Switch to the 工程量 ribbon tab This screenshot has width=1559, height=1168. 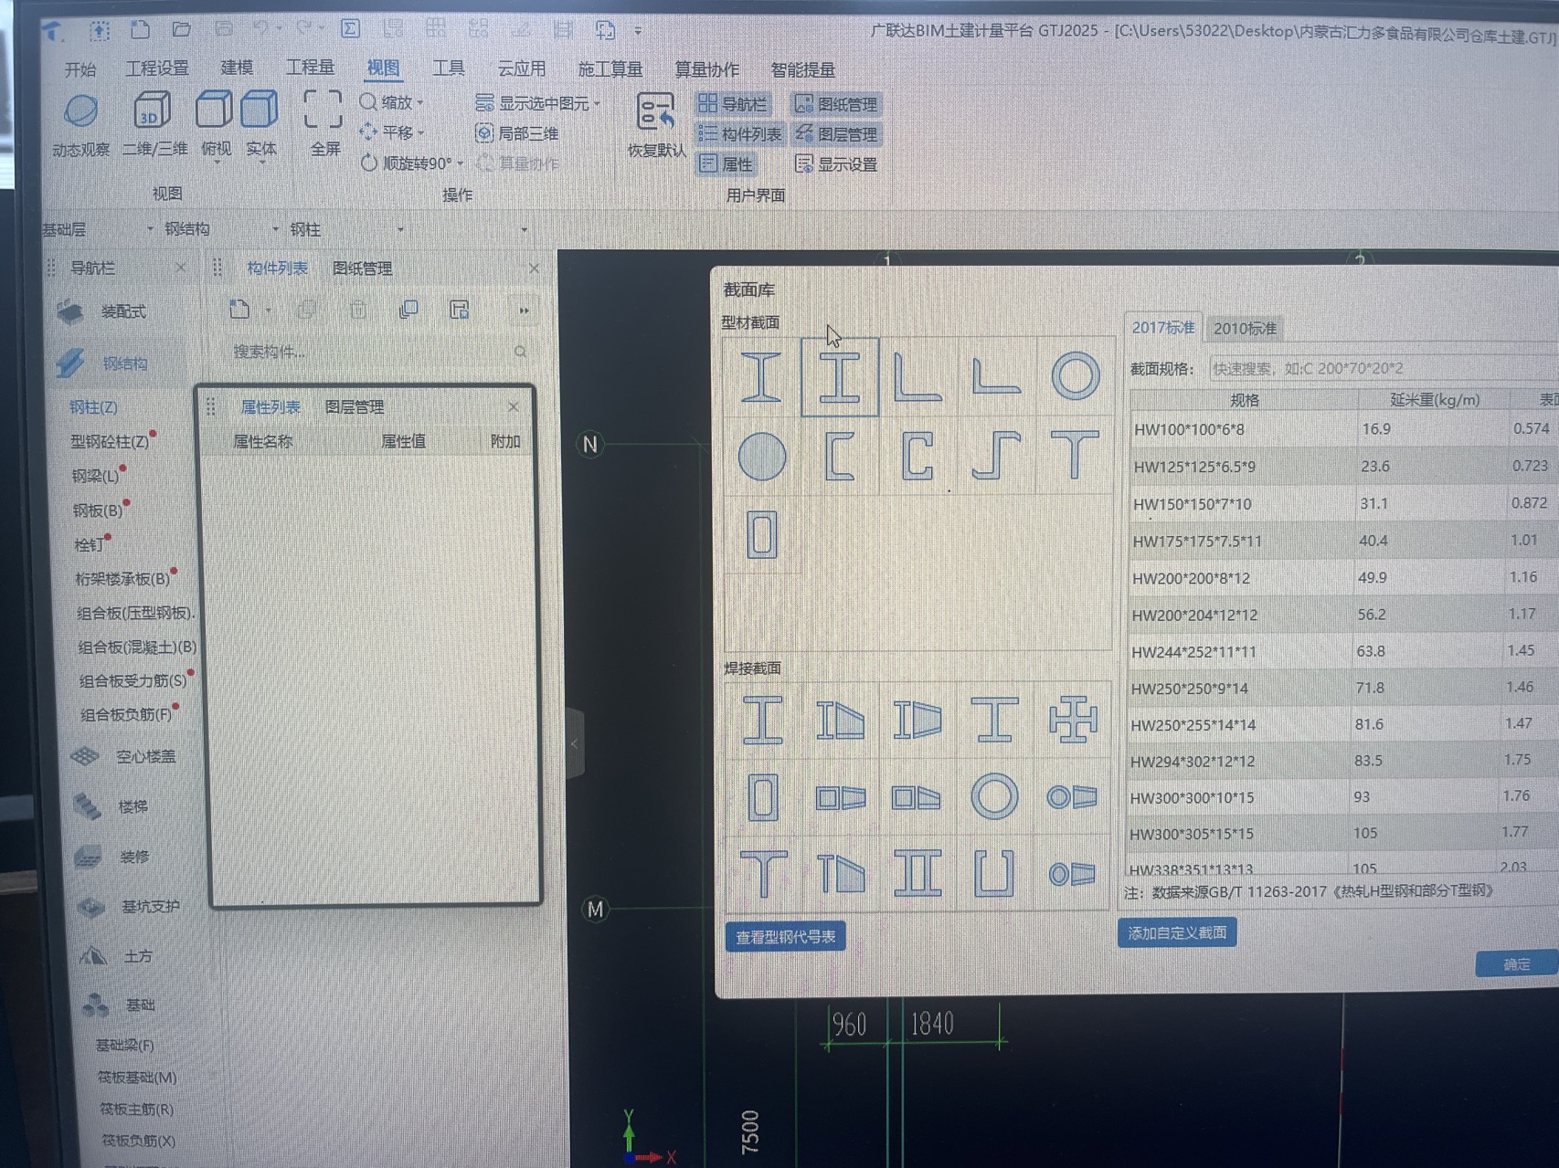coord(311,68)
